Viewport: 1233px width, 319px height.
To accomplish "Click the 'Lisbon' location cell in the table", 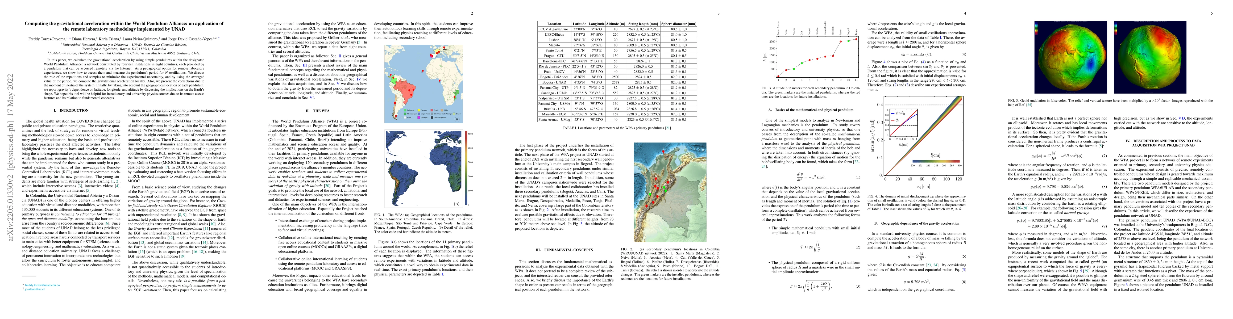I will click(x=554, y=40).
